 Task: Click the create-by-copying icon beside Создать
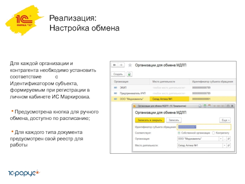[x=129, y=74]
